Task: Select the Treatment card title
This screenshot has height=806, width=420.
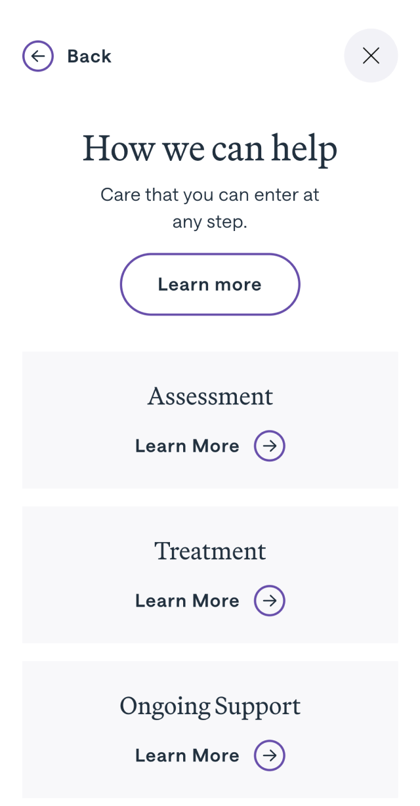Action: click(x=210, y=551)
